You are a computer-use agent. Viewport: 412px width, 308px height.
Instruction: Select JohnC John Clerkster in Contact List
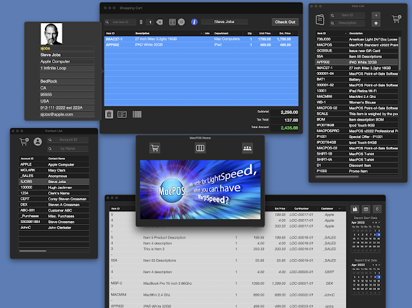click(x=54, y=227)
